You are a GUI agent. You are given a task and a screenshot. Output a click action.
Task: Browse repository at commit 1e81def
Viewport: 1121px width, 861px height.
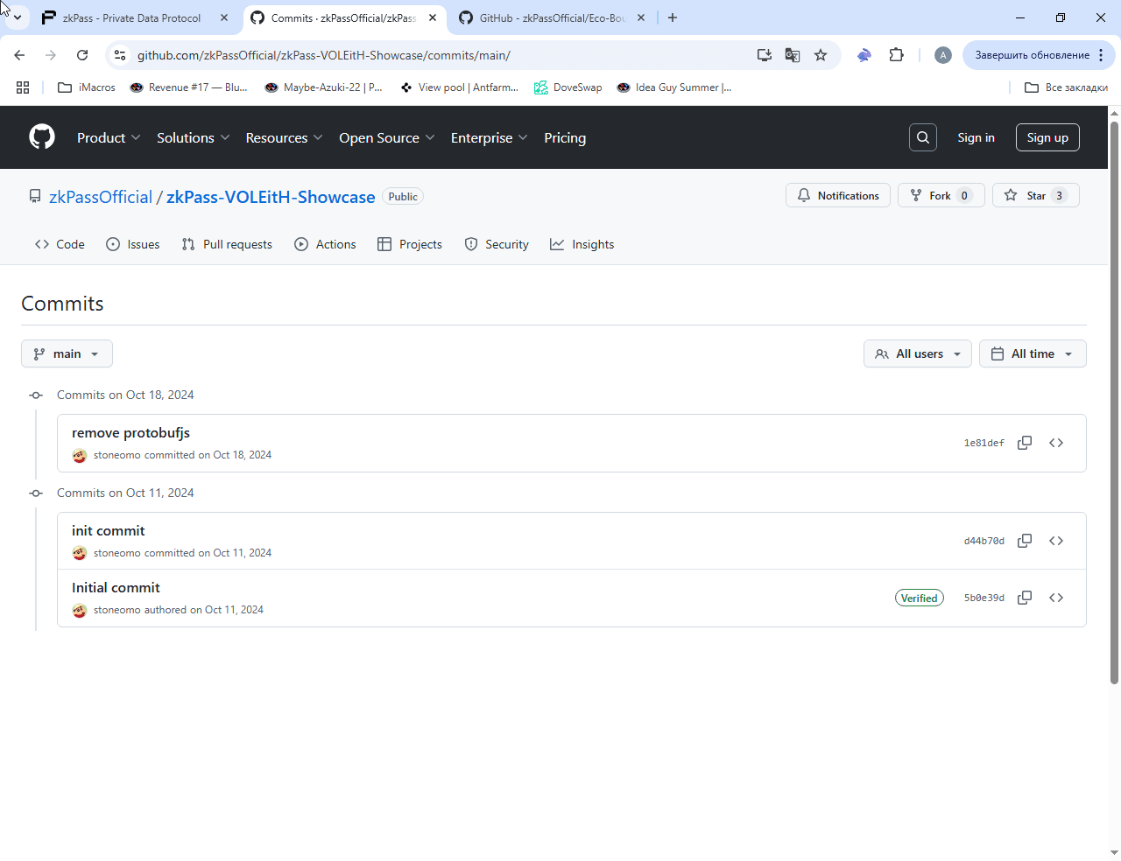point(1056,443)
